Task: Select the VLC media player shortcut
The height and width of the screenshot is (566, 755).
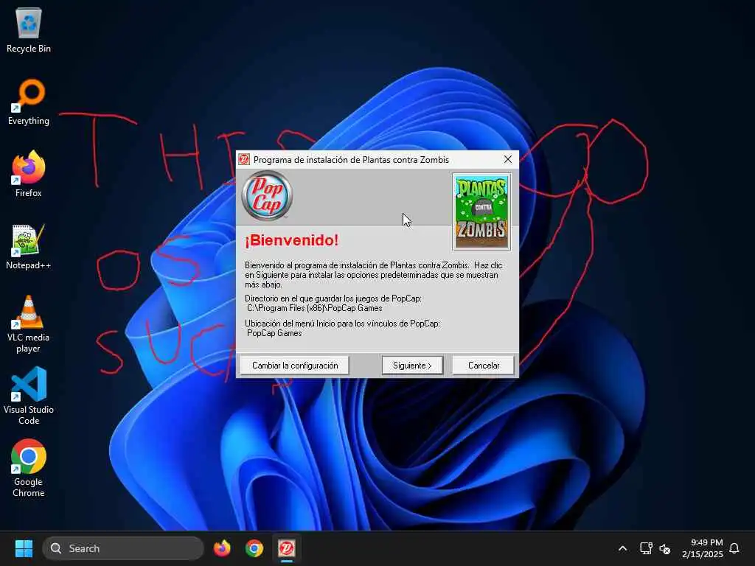Action: point(29,324)
